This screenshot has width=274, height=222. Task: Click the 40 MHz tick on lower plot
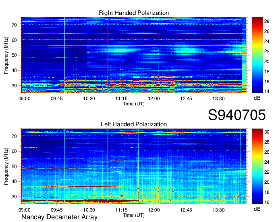click(x=15, y=181)
